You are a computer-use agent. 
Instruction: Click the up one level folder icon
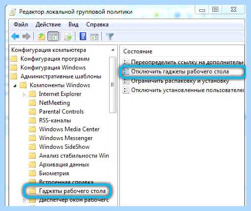pos(42,36)
